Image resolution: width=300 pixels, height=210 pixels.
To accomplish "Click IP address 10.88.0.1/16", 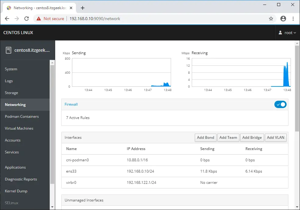I will 137,160.
